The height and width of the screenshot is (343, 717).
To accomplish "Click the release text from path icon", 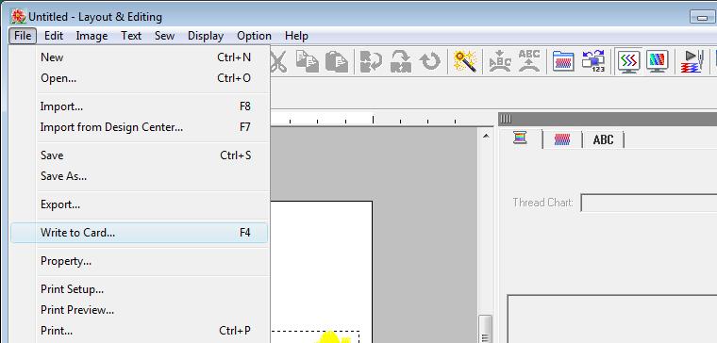I will coord(529,61).
